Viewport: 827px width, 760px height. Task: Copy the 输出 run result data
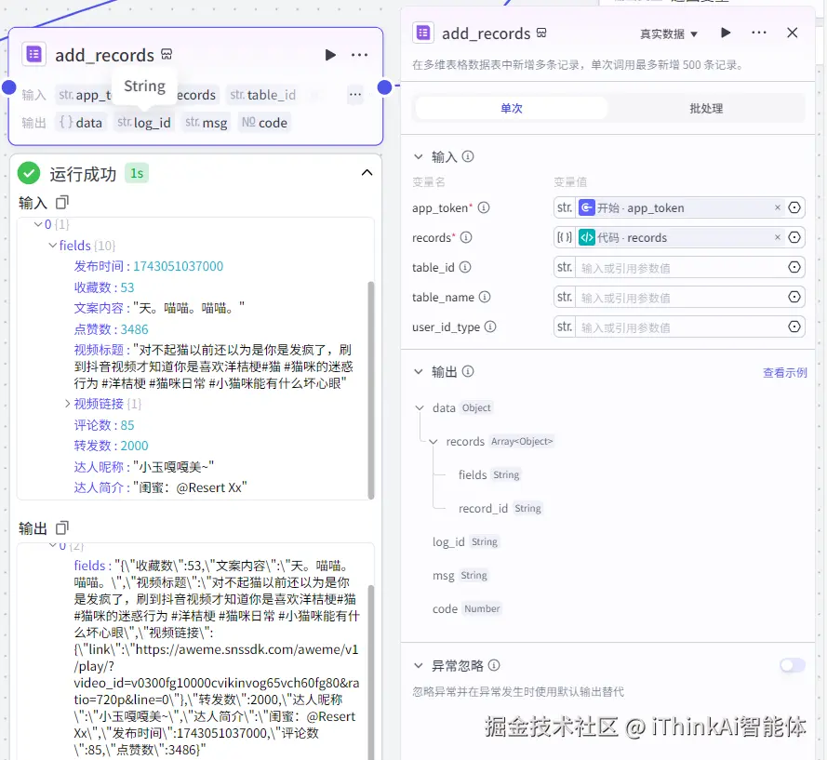pyautogui.click(x=60, y=527)
